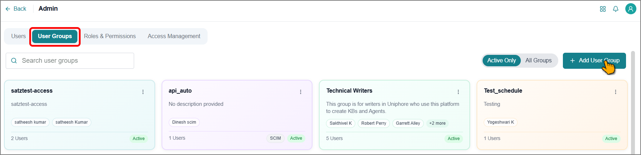The image size is (641, 155).
Task: Open Test_schedule card options menu
Action: point(616,92)
